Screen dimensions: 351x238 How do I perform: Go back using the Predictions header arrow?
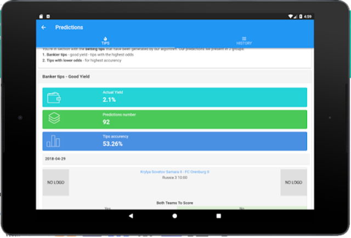click(44, 27)
